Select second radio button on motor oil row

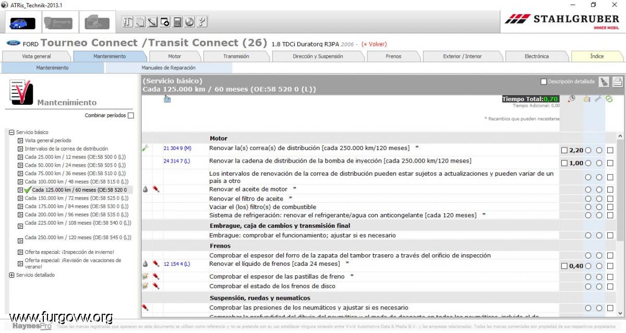(599, 191)
